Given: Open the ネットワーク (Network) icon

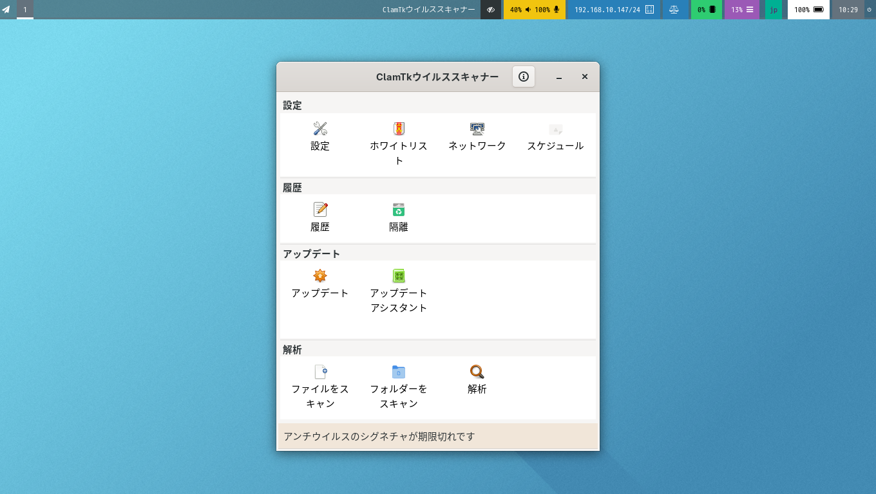Looking at the screenshot, I should (477, 129).
